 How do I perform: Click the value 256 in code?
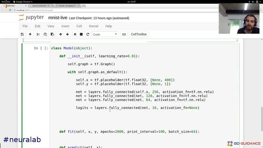click(x=155, y=92)
